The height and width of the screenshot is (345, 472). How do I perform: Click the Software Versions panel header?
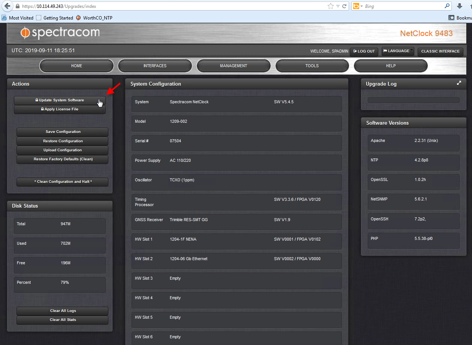pos(414,123)
